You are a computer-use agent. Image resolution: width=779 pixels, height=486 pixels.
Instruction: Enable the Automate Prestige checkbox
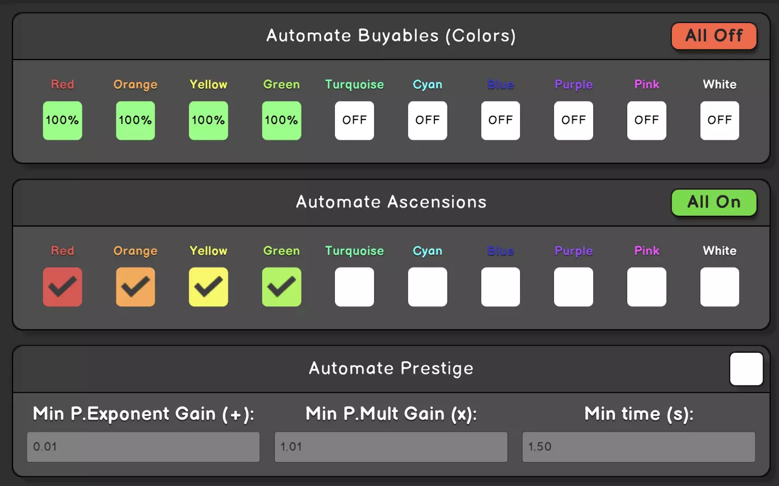[746, 369]
